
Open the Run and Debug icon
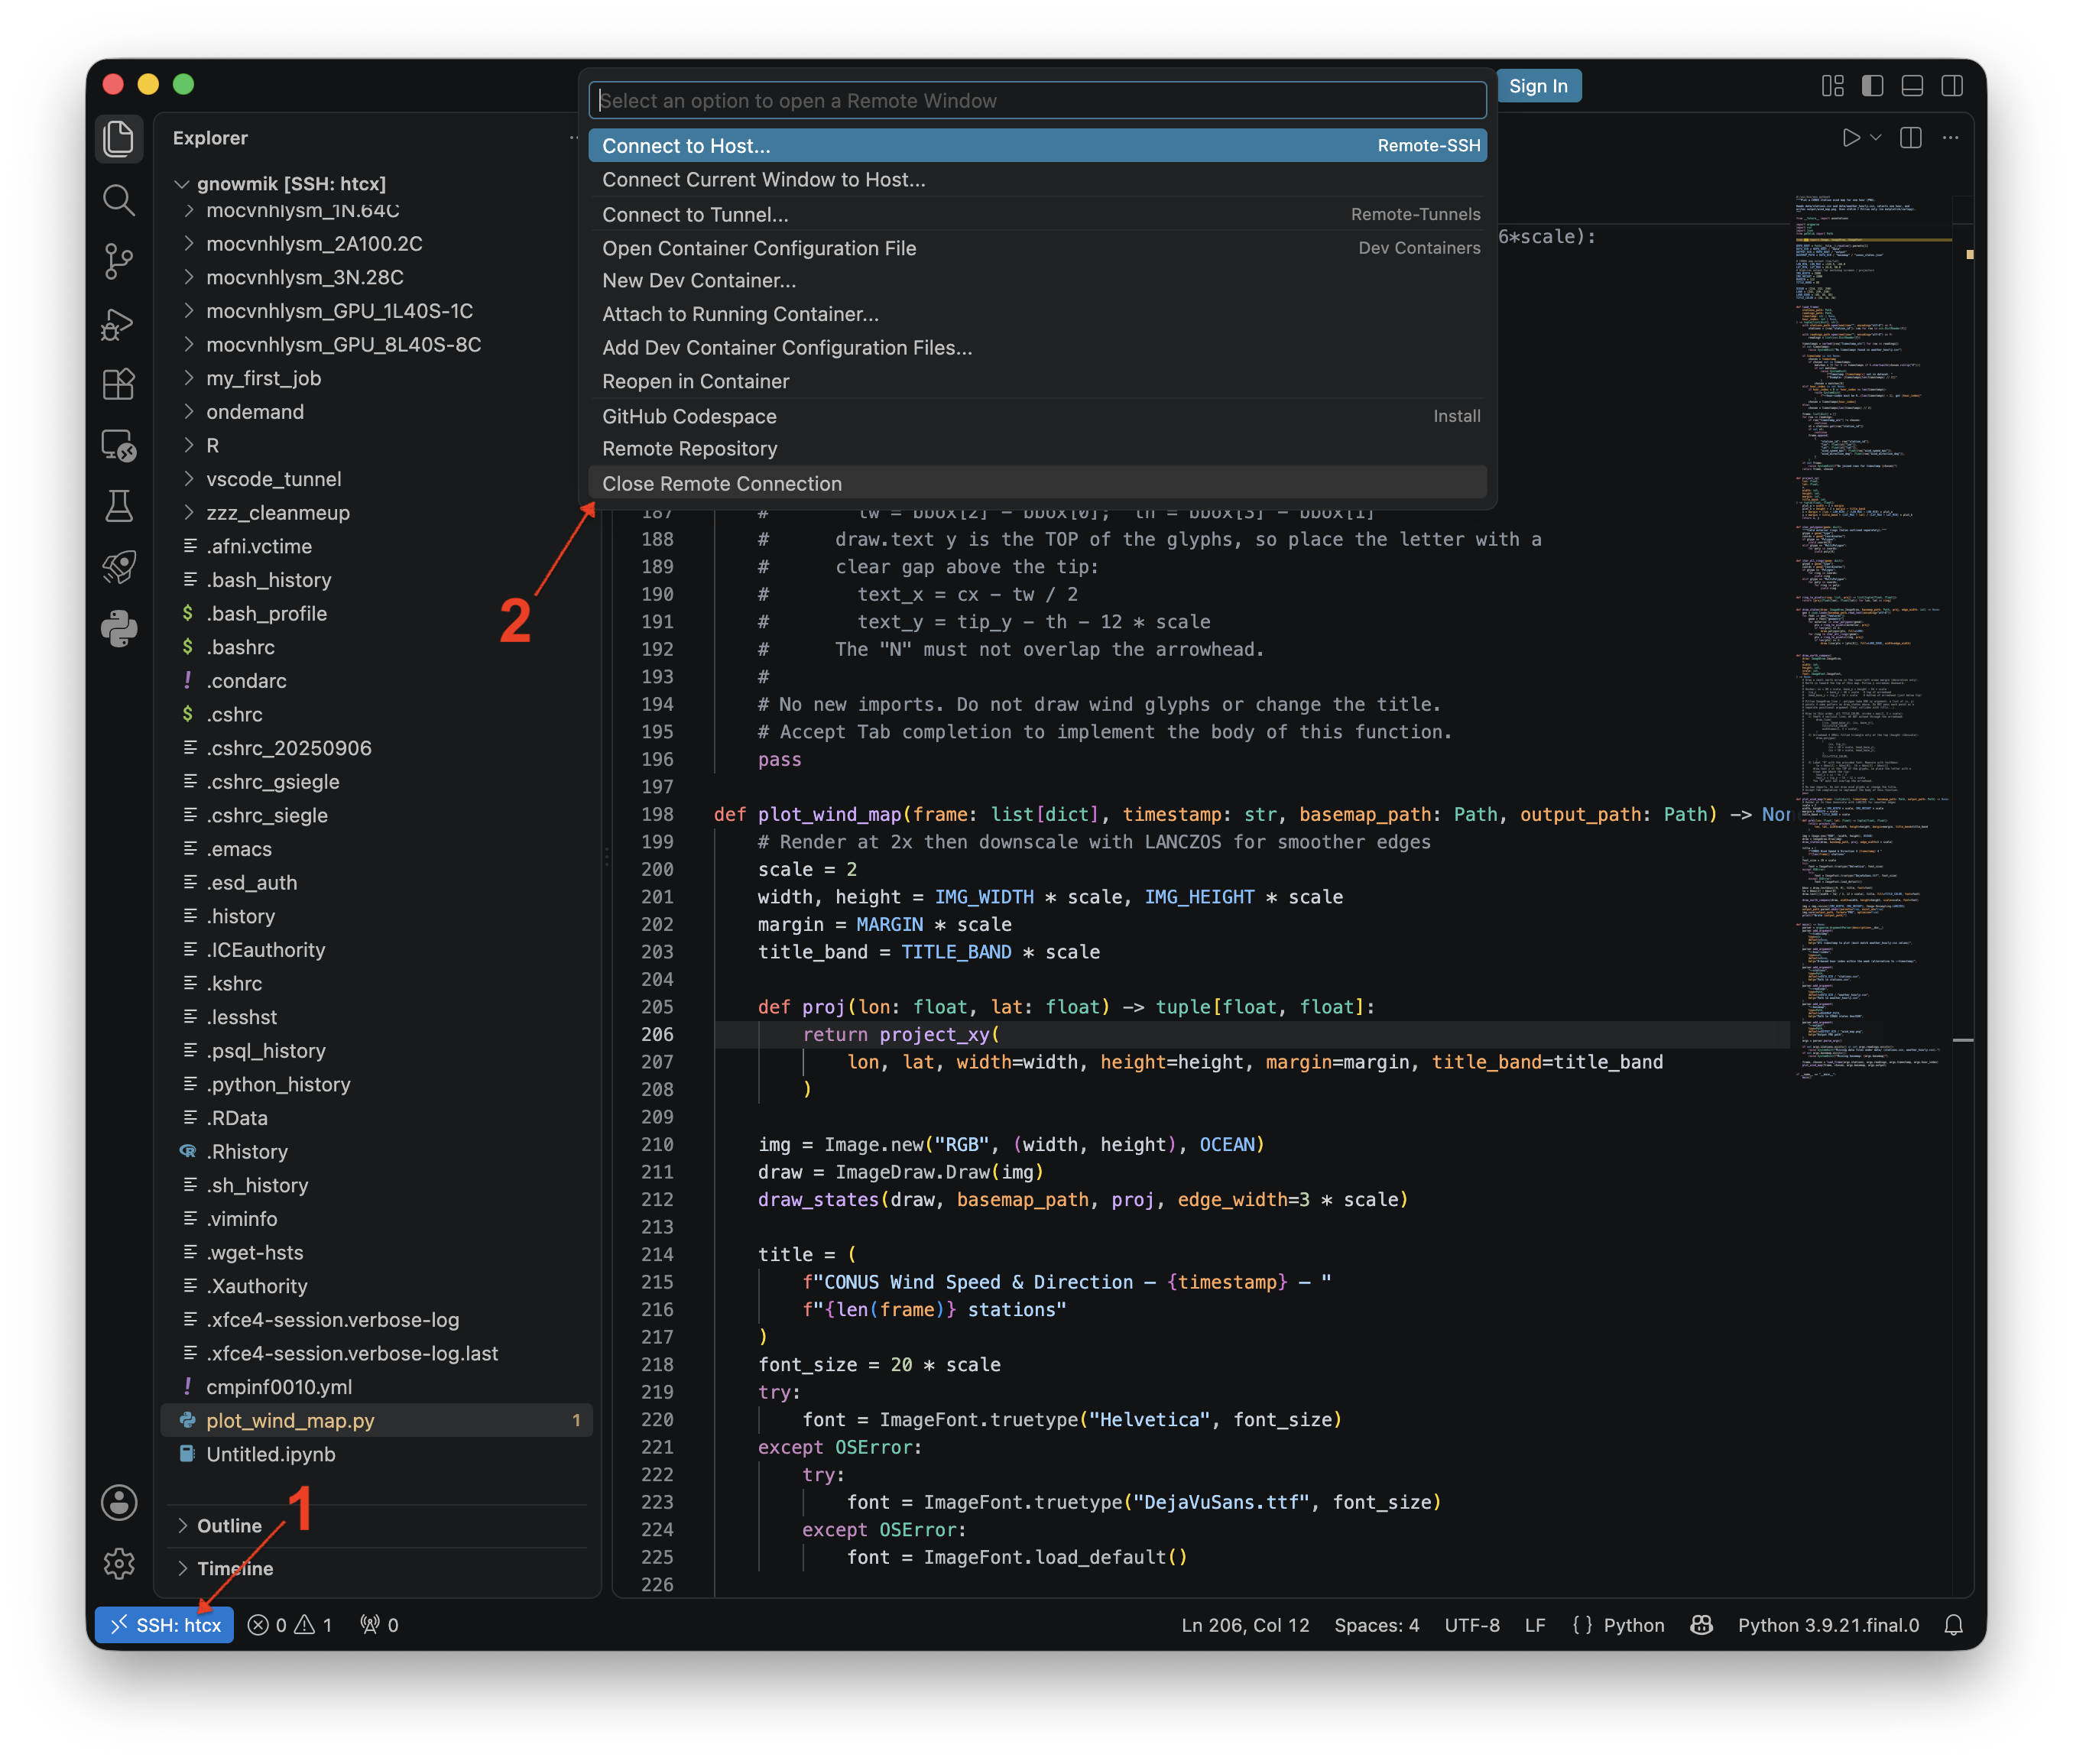(x=118, y=323)
